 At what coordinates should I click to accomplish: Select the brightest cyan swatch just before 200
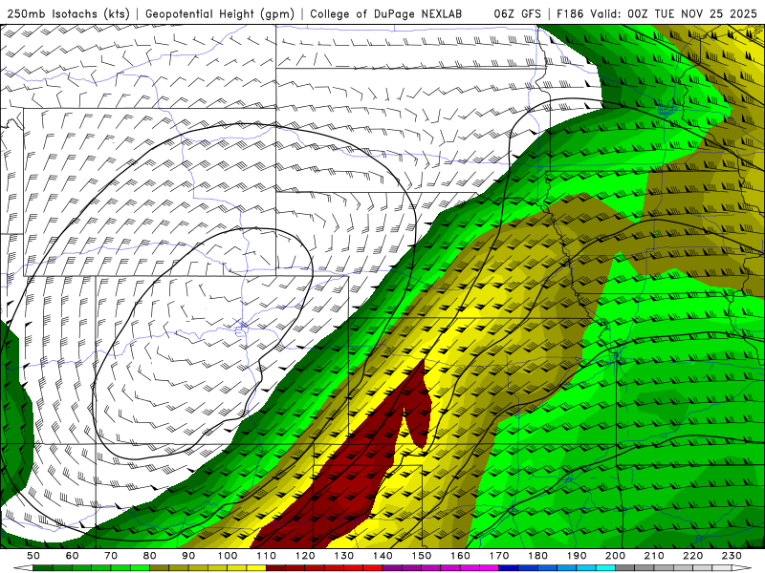pos(605,568)
